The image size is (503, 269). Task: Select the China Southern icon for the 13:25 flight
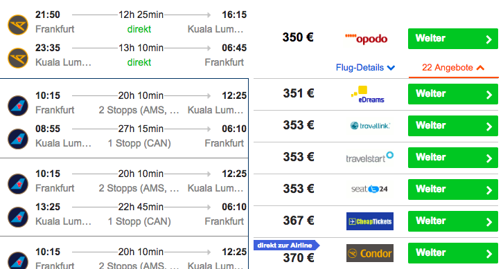coord(18,217)
